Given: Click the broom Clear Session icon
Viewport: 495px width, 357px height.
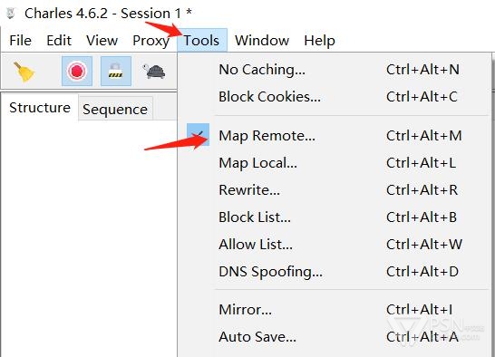Looking at the screenshot, I should tap(24, 72).
